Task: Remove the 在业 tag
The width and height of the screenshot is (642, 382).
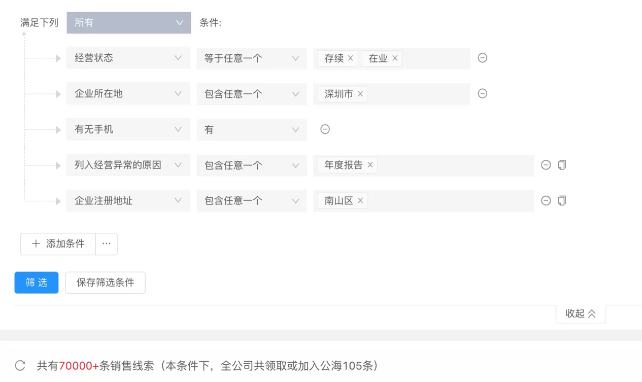Action: tap(395, 58)
